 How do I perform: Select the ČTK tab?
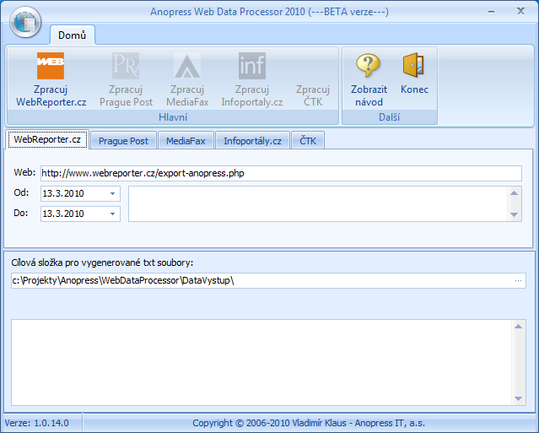click(x=308, y=141)
